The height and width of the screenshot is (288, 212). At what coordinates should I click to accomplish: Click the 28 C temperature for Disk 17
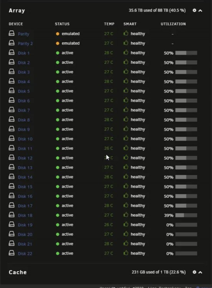[109, 205]
